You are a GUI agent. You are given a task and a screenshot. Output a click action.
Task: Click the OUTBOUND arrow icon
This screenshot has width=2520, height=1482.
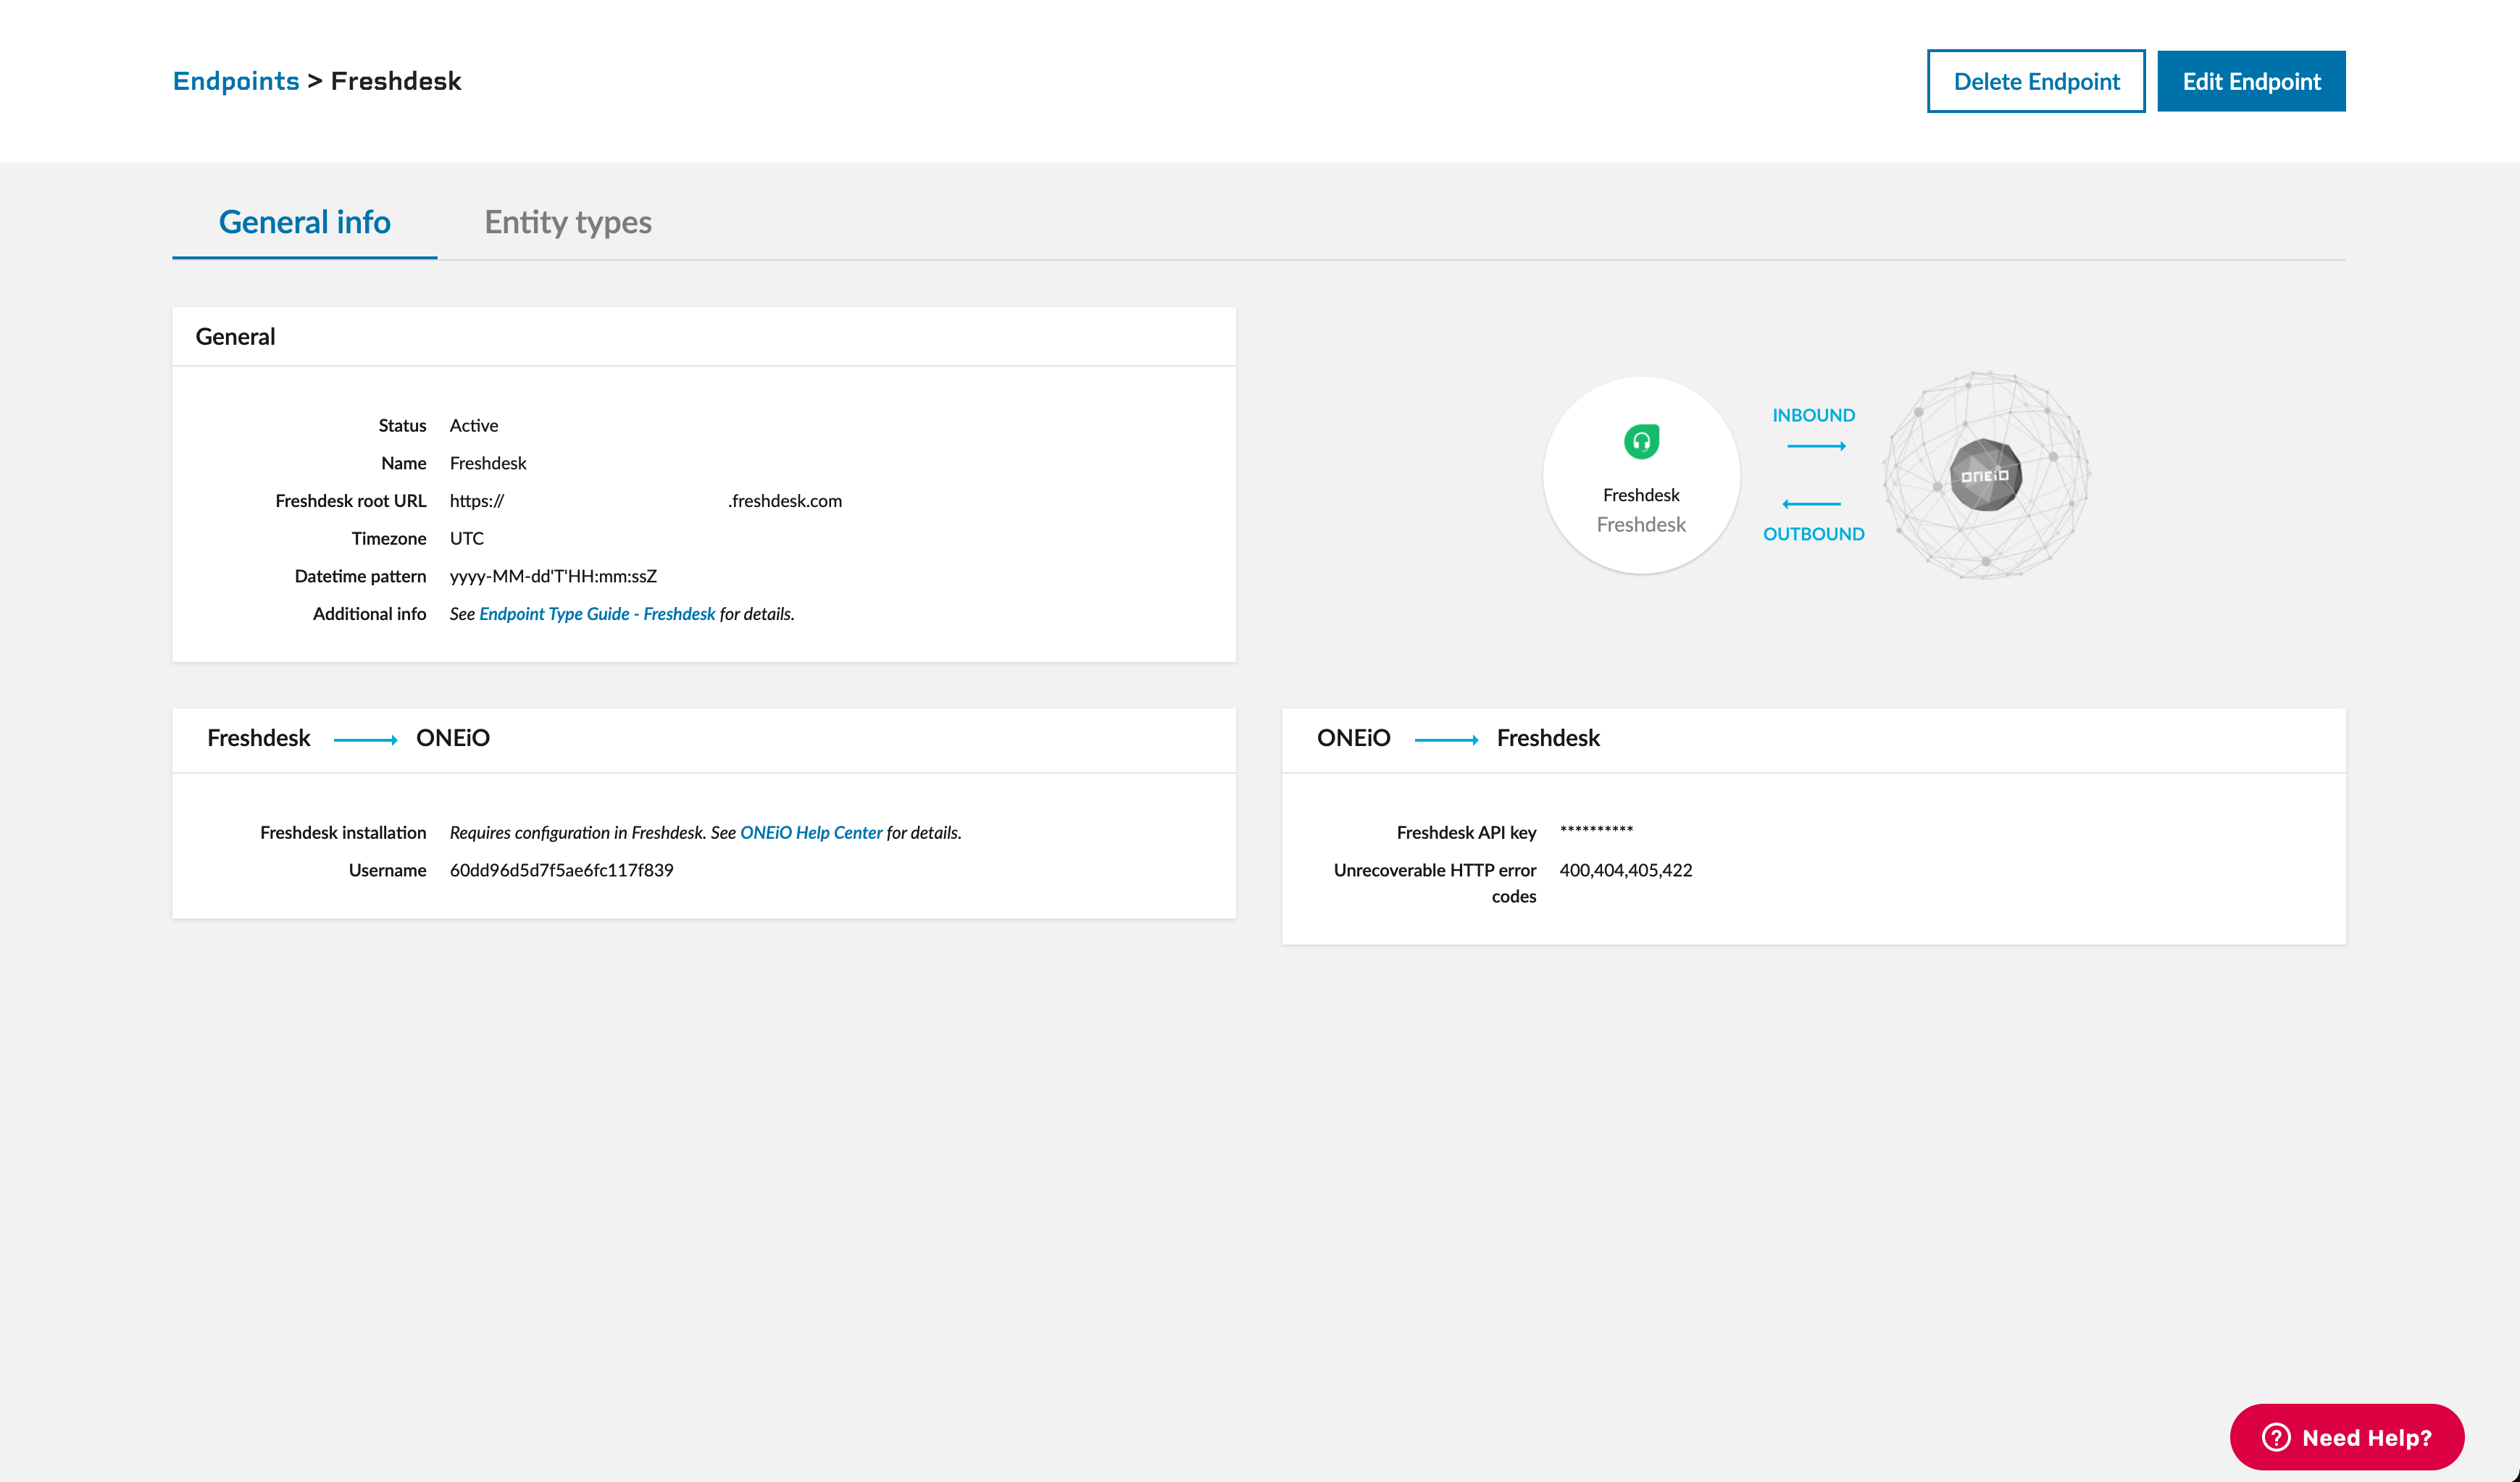1811,504
